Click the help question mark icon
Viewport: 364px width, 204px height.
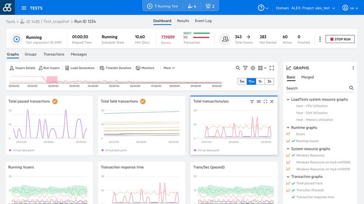(261, 8)
